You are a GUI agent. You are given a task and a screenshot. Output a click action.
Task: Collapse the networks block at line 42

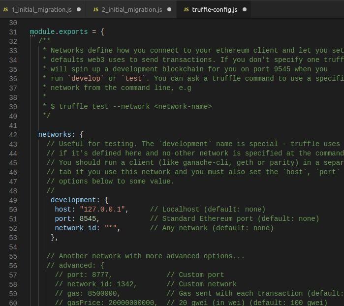tap(25, 135)
